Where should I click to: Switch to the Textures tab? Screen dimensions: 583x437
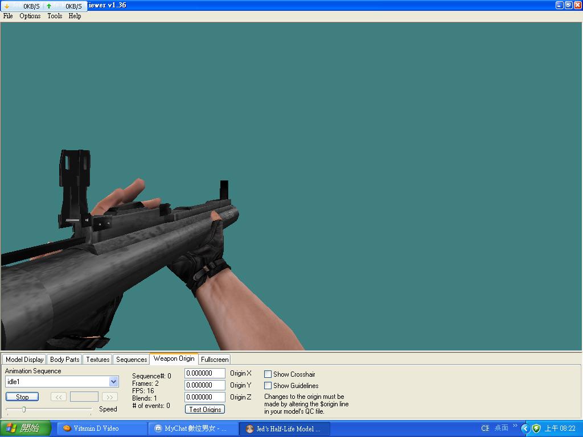98,360
